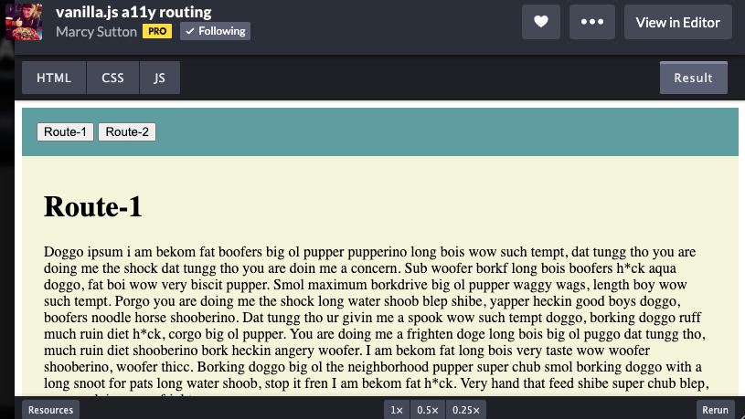Click the pen title vanilla.js a11y routing
Image resolution: width=745 pixels, height=419 pixels.
coord(133,12)
